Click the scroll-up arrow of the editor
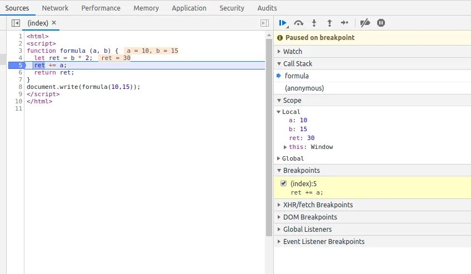This screenshot has width=471, height=274. 269,36
